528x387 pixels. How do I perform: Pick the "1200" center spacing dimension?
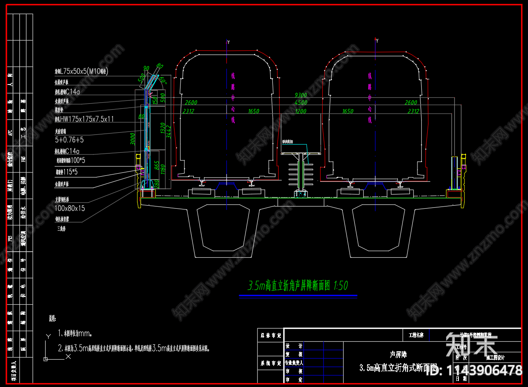[300, 111]
